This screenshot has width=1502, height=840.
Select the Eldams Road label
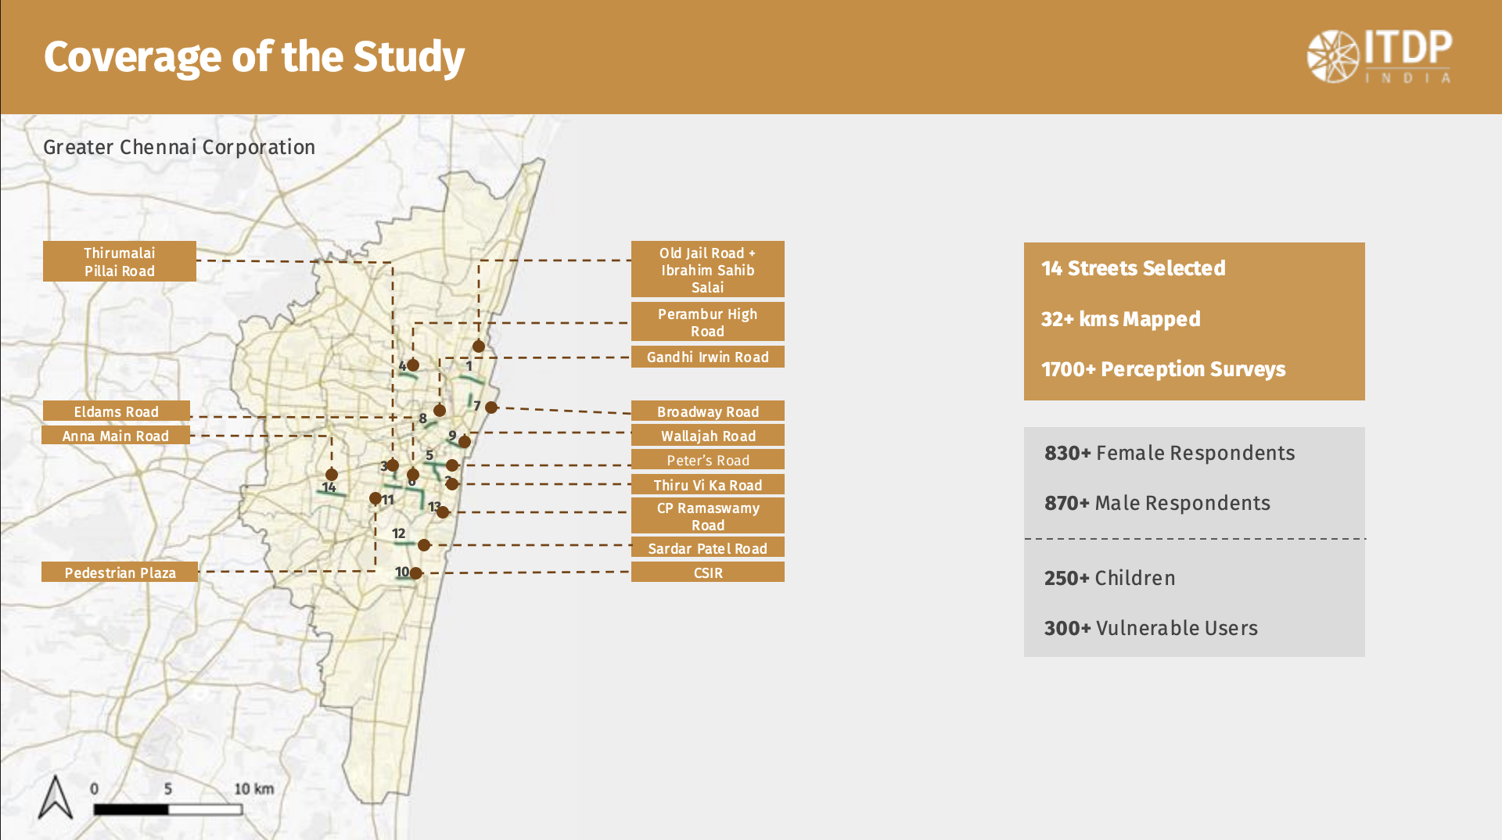pyautogui.click(x=116, y=411)
